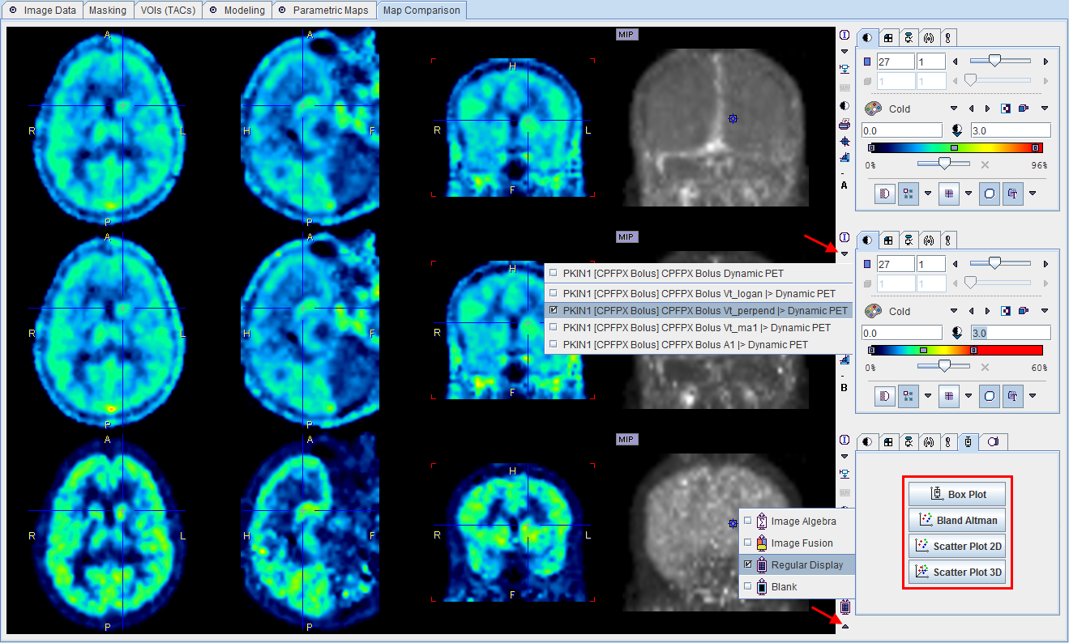1069x643 pixels.
Task: Click the invert color table icon in panel B
Action: click(1006, 311)
